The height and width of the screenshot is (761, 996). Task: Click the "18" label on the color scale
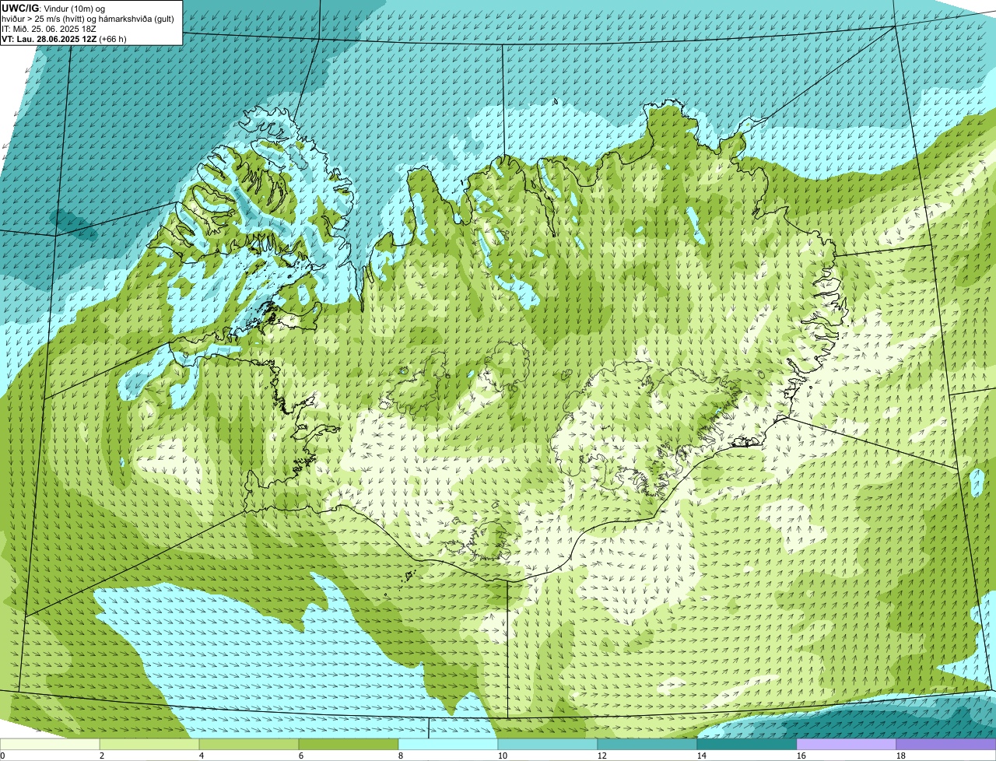pos(901,756)
